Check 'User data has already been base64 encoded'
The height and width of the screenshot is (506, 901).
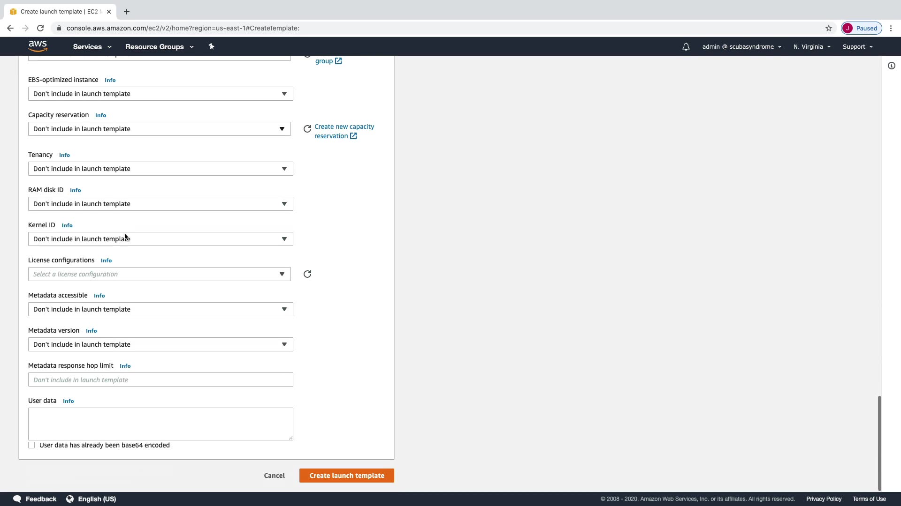[x=31, y=445]
